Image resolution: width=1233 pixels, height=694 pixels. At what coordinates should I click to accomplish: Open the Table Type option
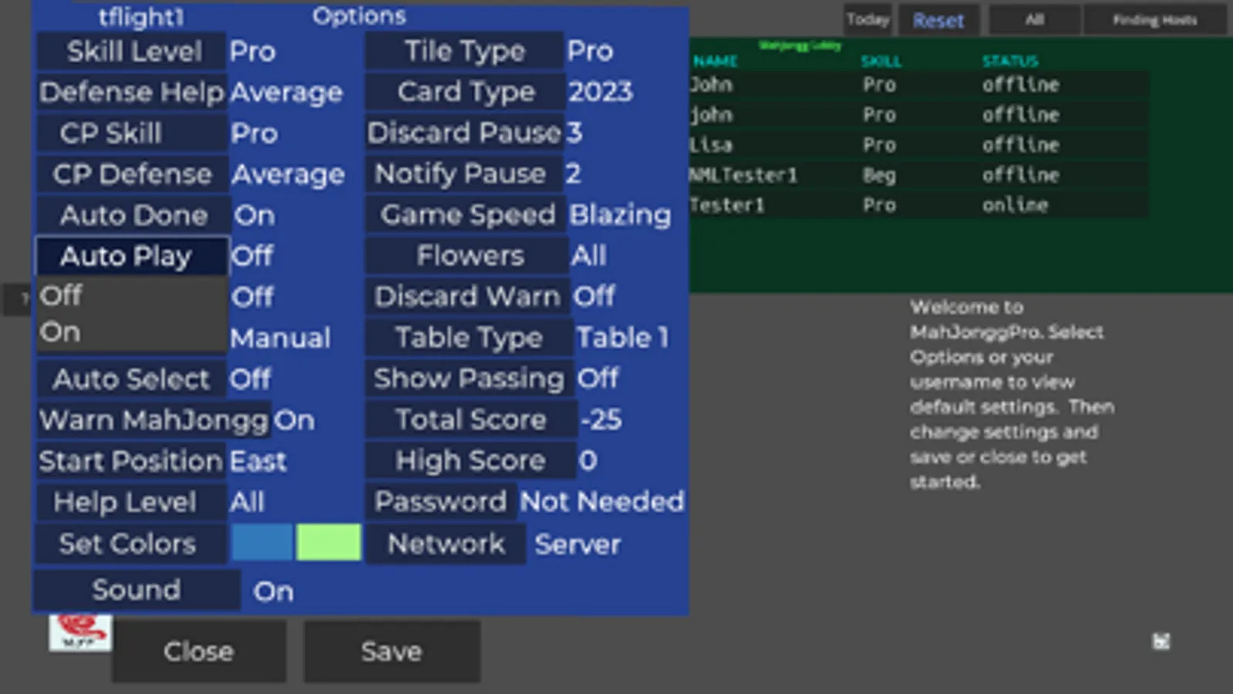click(469, 337)
